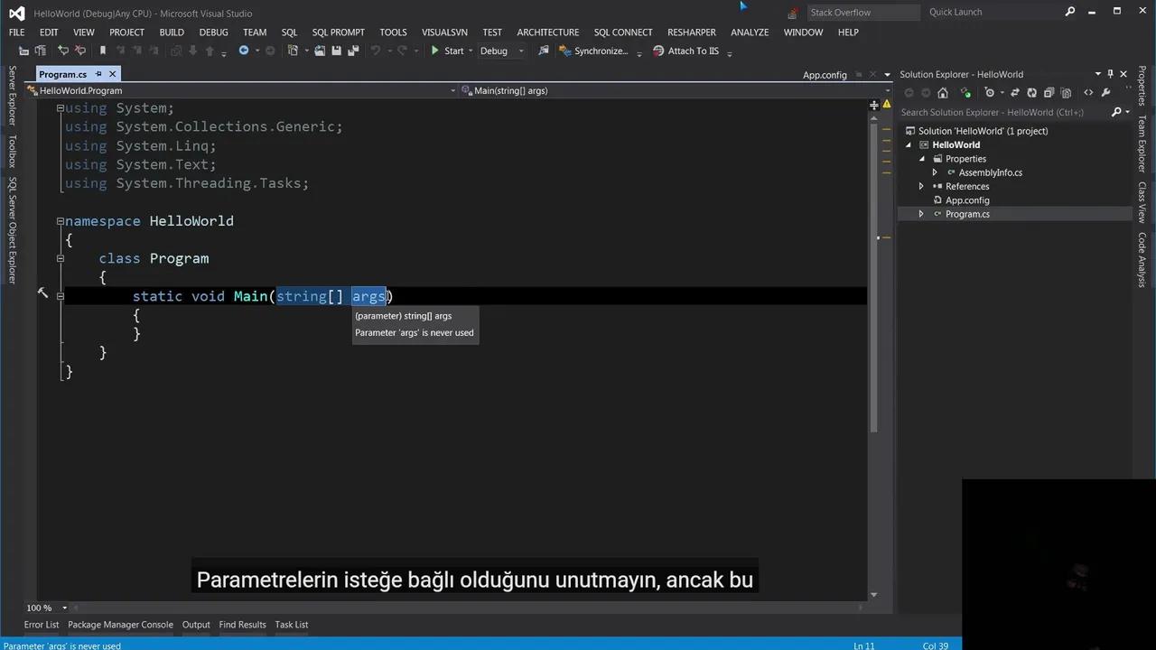Collapse the namespace HelloWorld outlining block
Image resolution: width=1156 pixels, height=650 pixels.
[61, 221]
